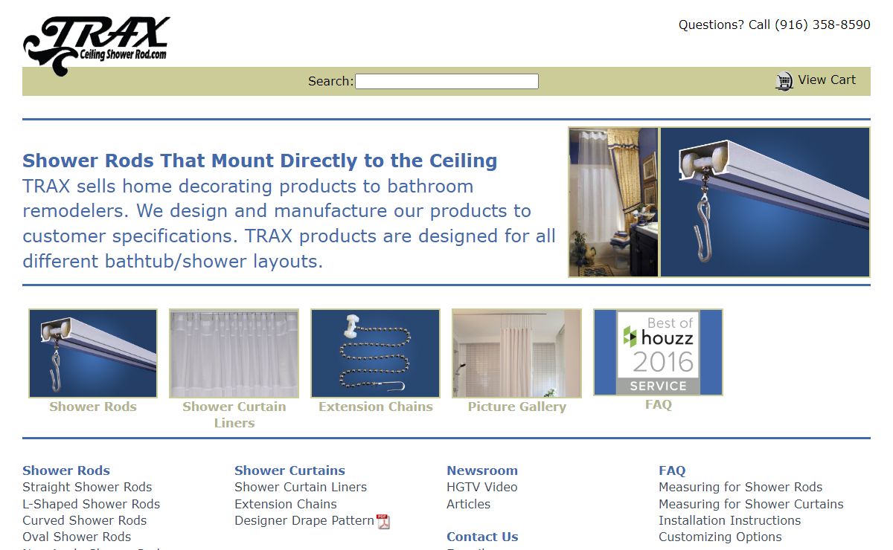Click the Newsroom footer heading
Image resolution: width=893 pixels, height=550 pixels.
(x=482, y=470)
